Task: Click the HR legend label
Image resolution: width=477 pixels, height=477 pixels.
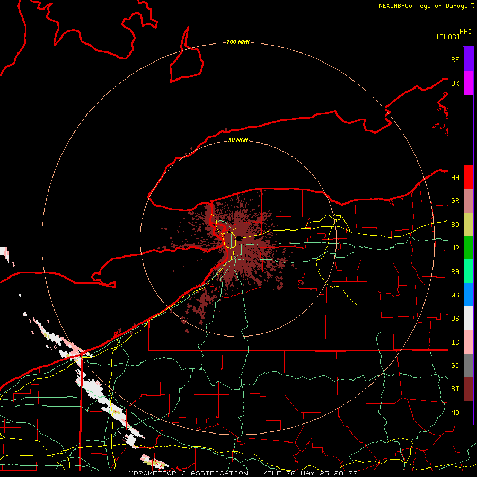Action: pos(455,248)
